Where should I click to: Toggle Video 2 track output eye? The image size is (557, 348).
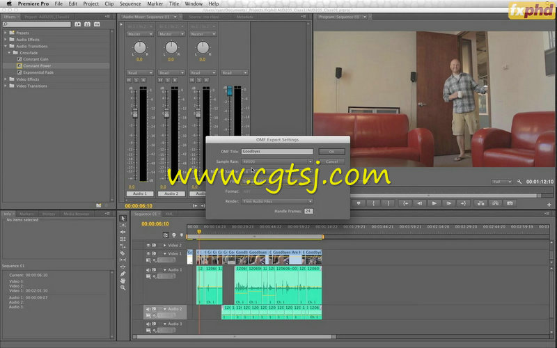point(148,246)
